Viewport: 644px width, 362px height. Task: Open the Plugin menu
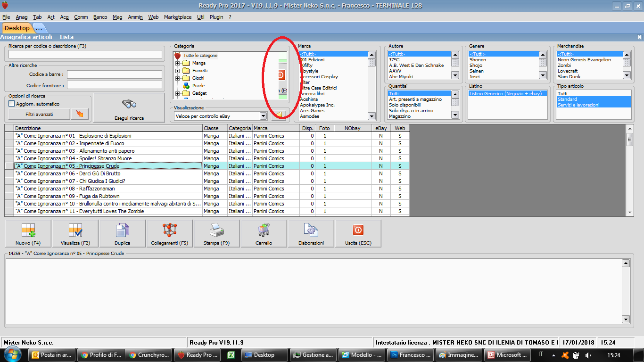pos(216,17)
